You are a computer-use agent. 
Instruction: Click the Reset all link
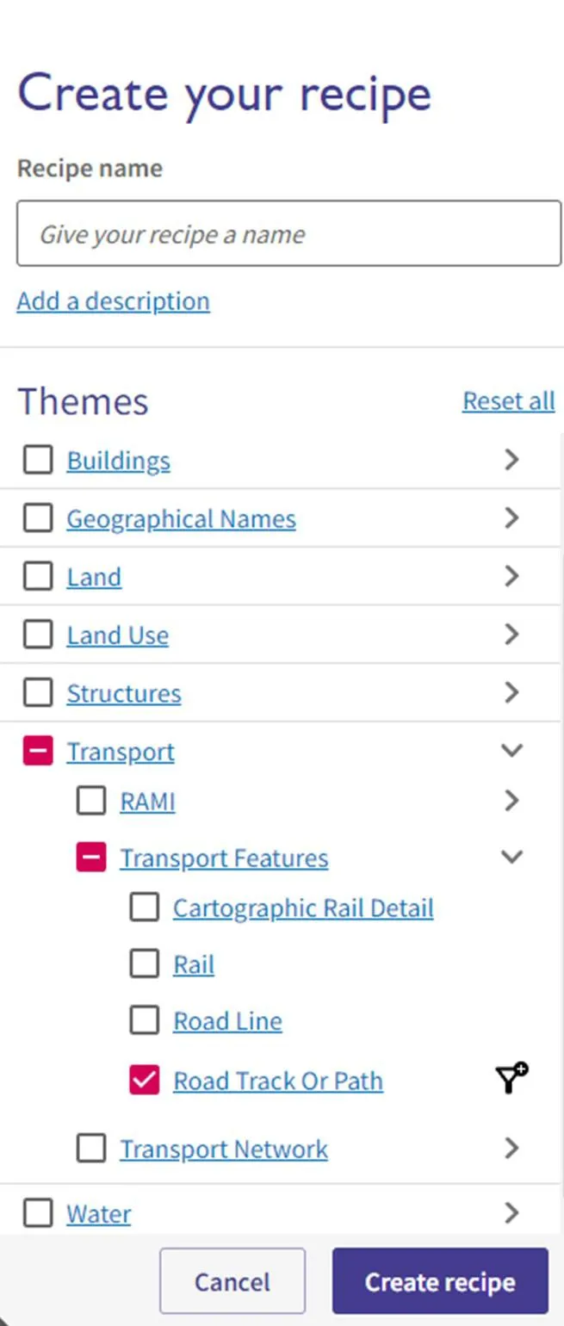(x=508, y=401)
